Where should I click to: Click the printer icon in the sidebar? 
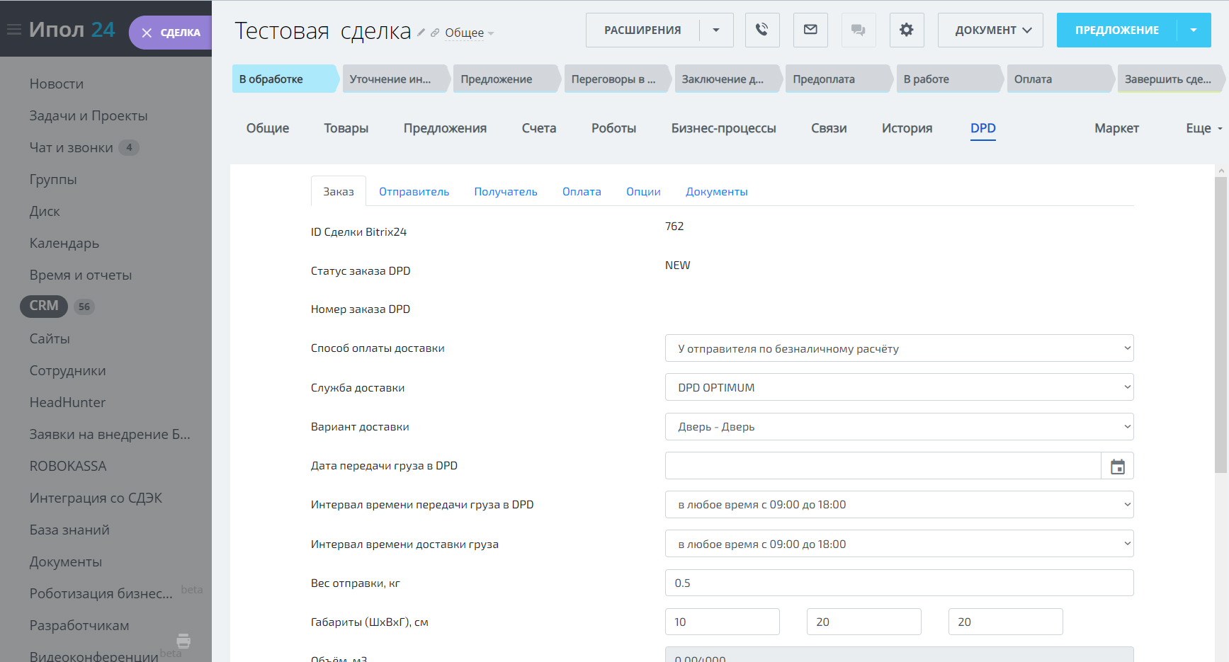(x=183, y=641)
